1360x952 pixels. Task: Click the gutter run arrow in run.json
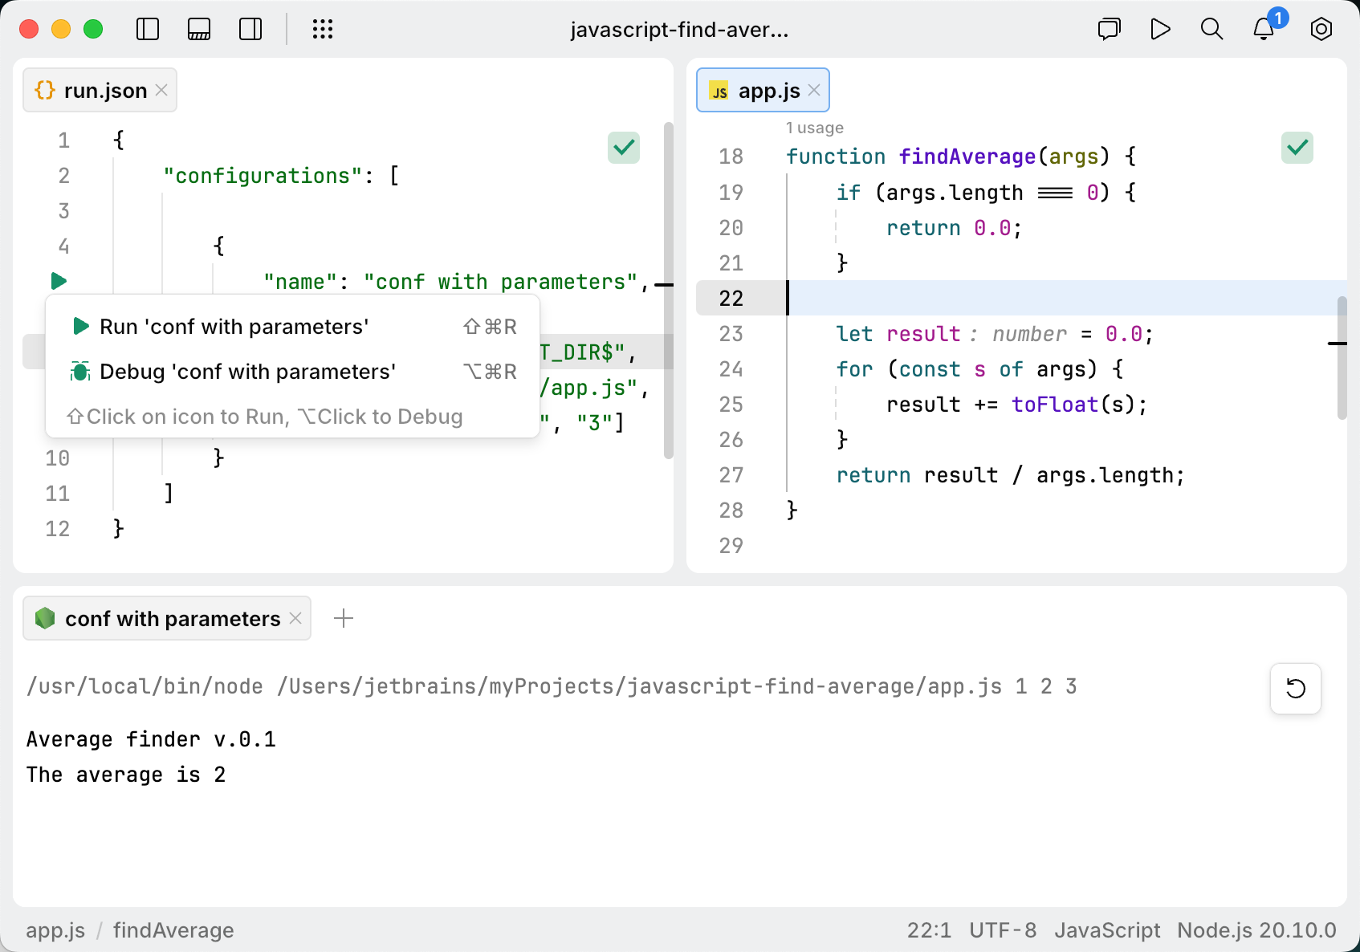pos(59,281)
